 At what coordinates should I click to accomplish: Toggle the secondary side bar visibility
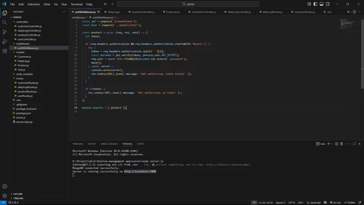[x=328, y=4]
